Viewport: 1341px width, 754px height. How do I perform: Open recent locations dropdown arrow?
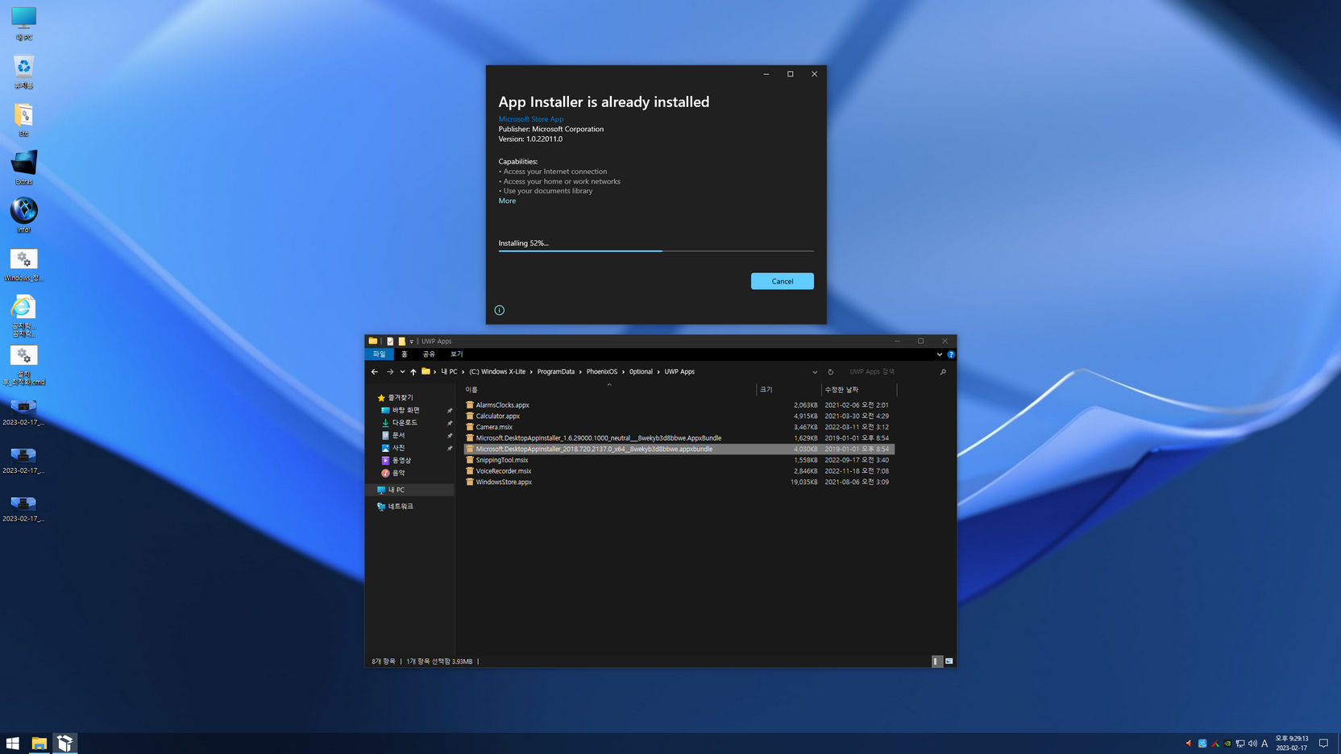[402, 372]
